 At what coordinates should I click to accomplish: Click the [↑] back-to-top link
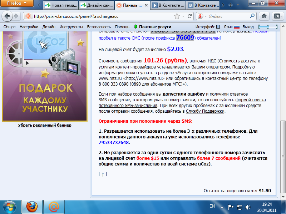click(103, 174)
